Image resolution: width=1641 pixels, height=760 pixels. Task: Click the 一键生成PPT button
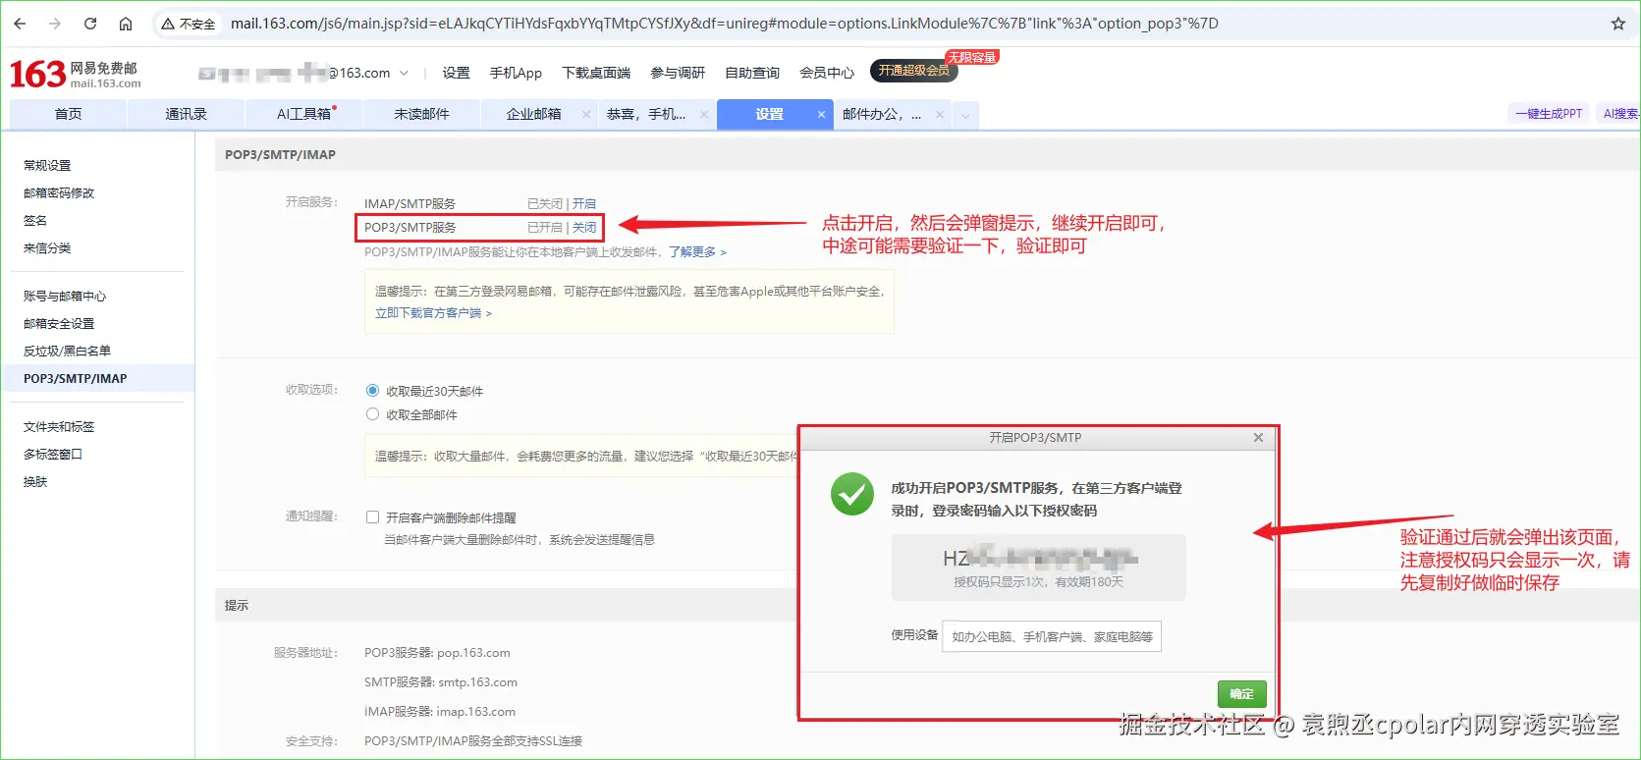click(1549, 114)
